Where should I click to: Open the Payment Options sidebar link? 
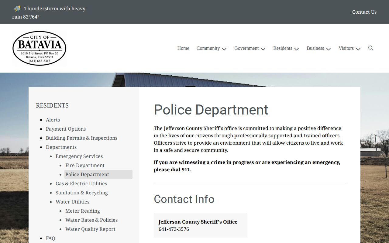point(66,129)
